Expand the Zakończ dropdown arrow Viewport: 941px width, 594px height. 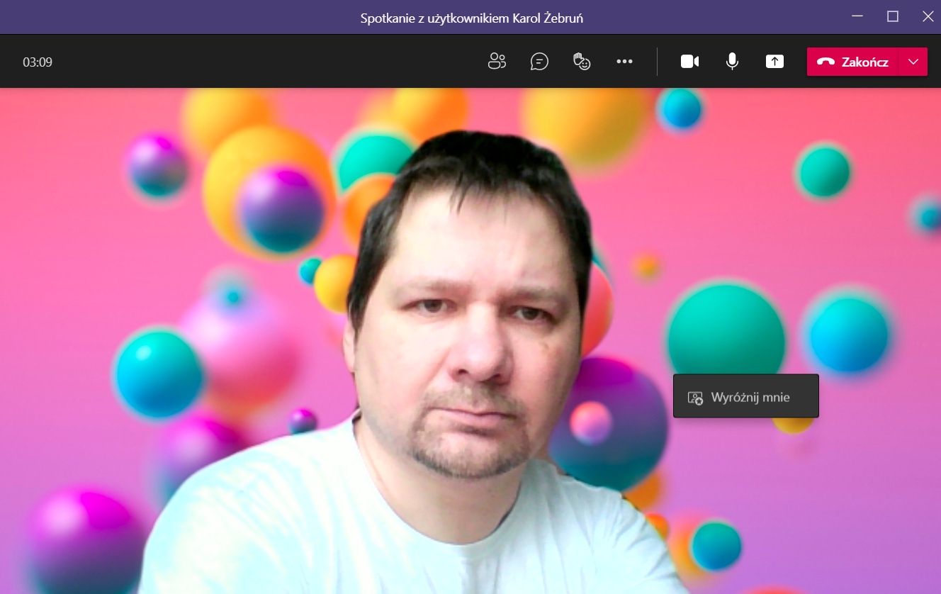click(913, 62)
